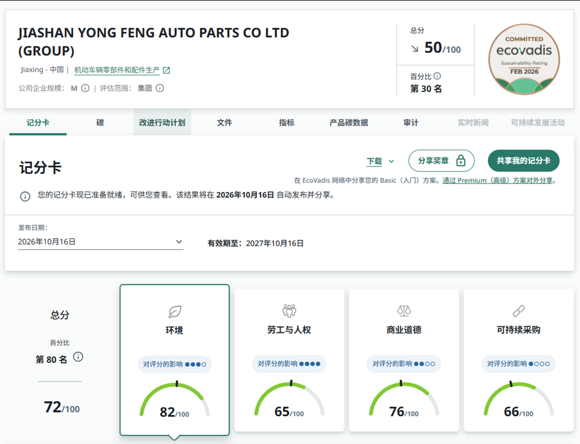The height and width of the screenshot is (444, 580).
Task: Follow the 通过 Premium（高级）方案对外分享 link
Action: pyautogui.click(x=498, y=180)
